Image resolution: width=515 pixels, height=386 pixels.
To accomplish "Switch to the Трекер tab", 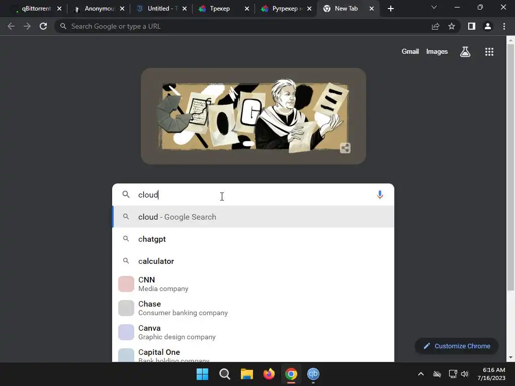I will pos(220,9).
